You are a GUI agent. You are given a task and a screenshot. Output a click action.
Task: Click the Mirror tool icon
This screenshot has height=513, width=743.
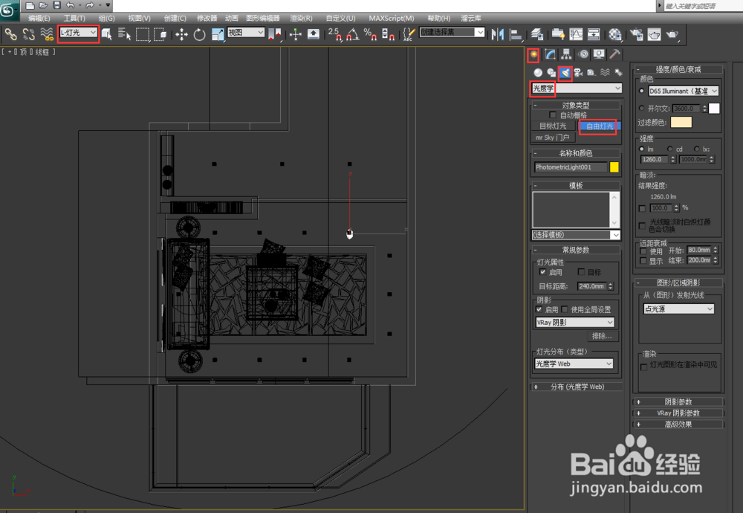(498, 34)
